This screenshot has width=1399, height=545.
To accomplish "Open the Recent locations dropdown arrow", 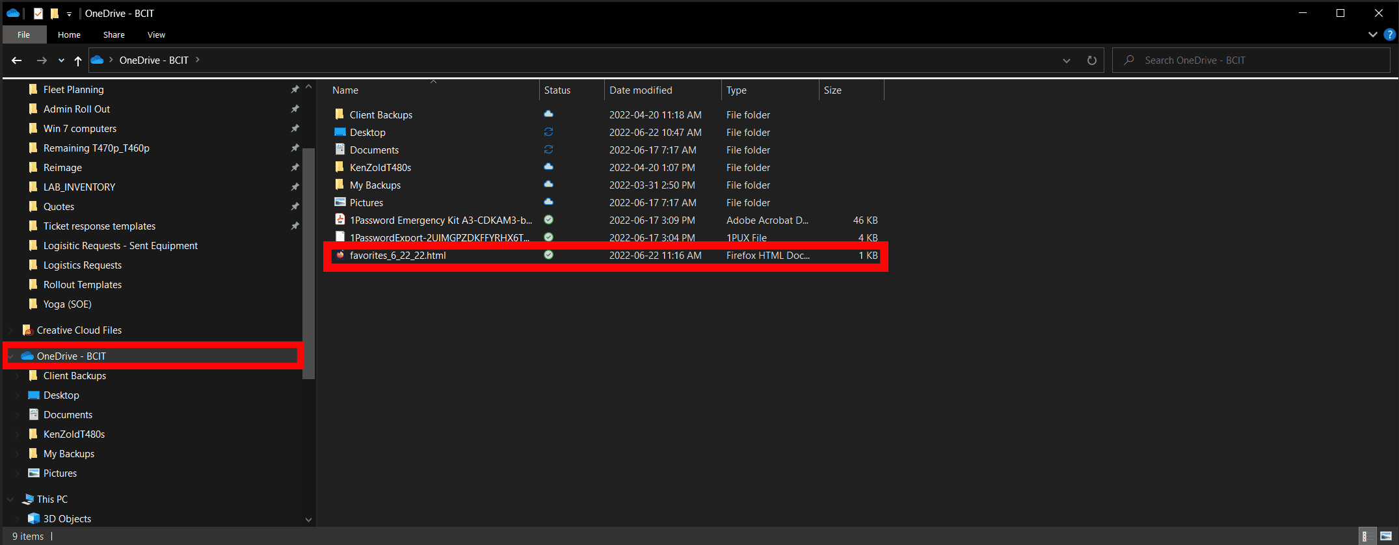I will pyautogui.click(x=61, y=60).
